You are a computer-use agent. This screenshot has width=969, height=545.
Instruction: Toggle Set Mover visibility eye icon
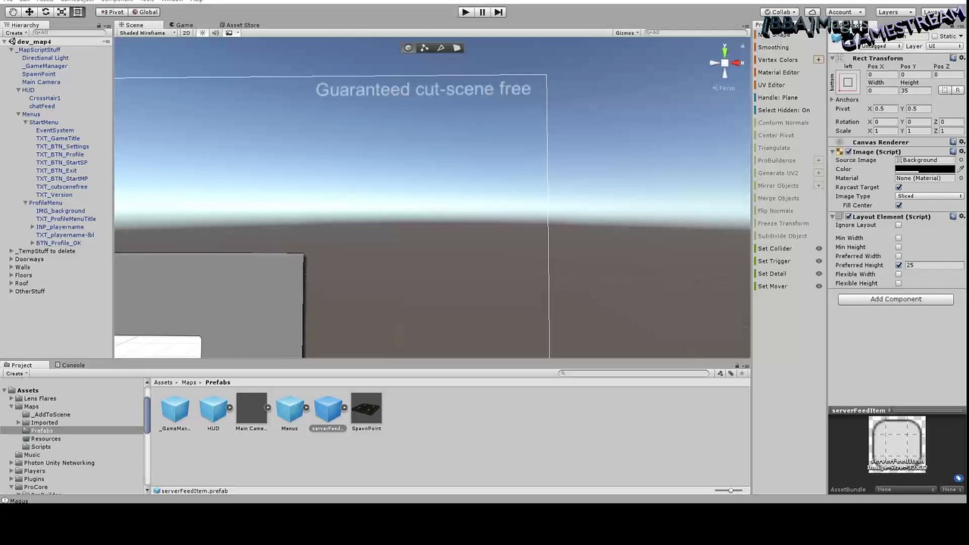tap(818, 286)
